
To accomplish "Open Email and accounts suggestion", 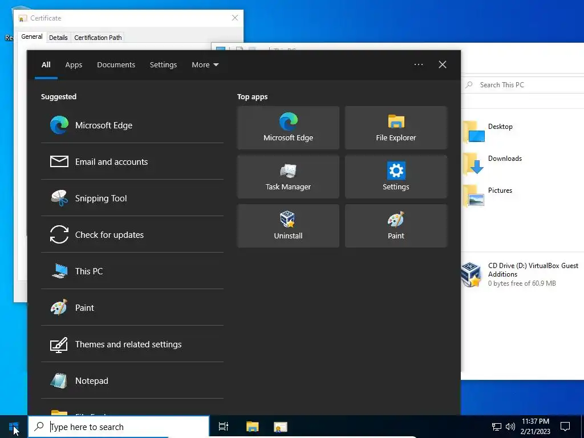I will 132,161.
